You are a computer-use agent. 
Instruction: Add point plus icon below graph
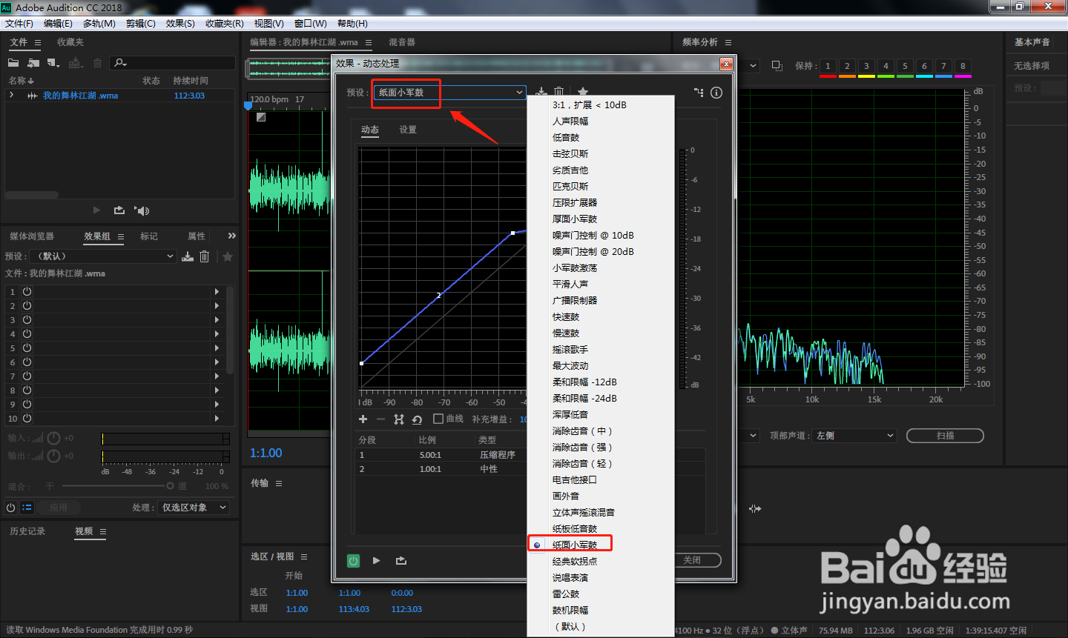pyautogui.click(x=363, y=419)
